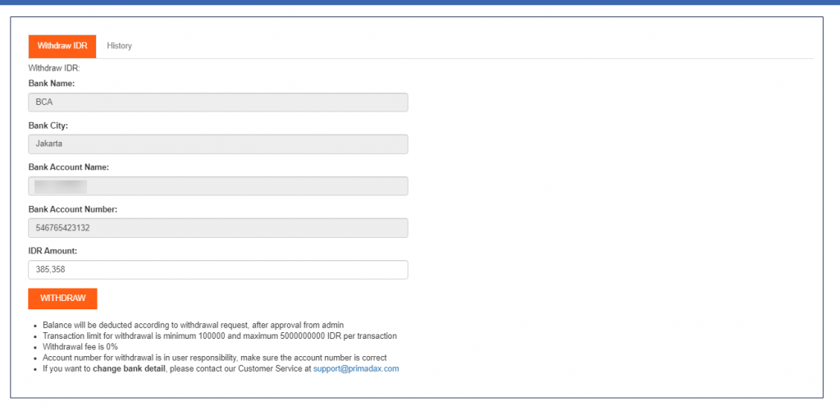Click the "change bank detail" bold text
Screen dimensions: 840x411
point(129,368)
